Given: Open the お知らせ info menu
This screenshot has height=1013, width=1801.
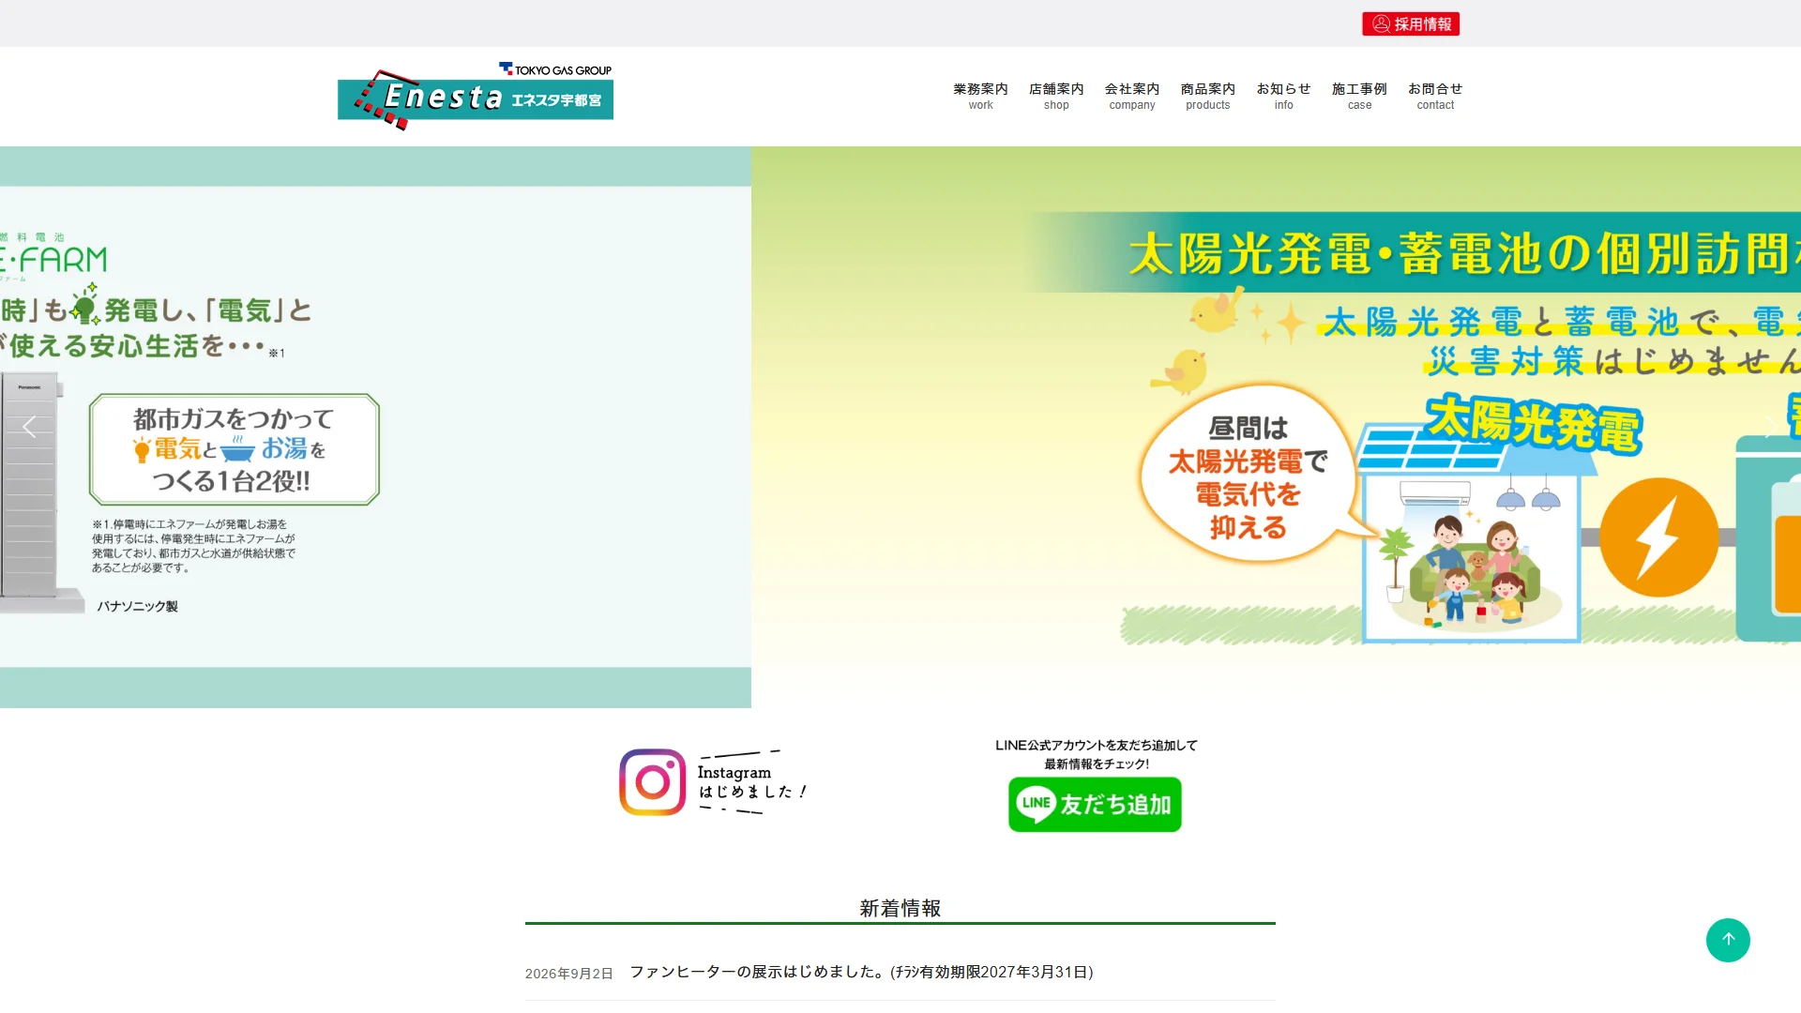Looking at the screenshot, I should tap(1283, 96).
